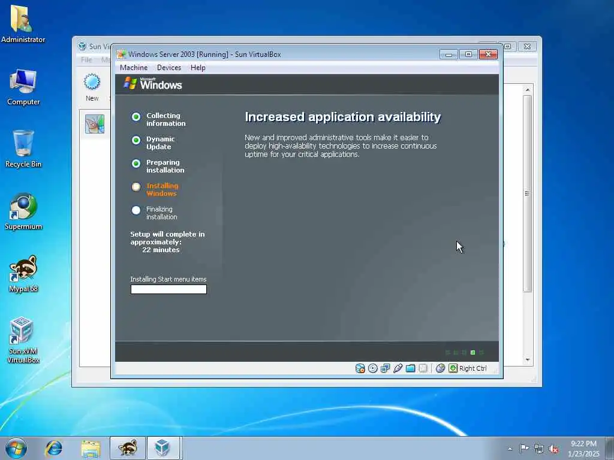Viewport: 614px width, 460px height.
Task: Select the virtual machine thumbnail in VirtualBox manager list
Action: (95, 124)
